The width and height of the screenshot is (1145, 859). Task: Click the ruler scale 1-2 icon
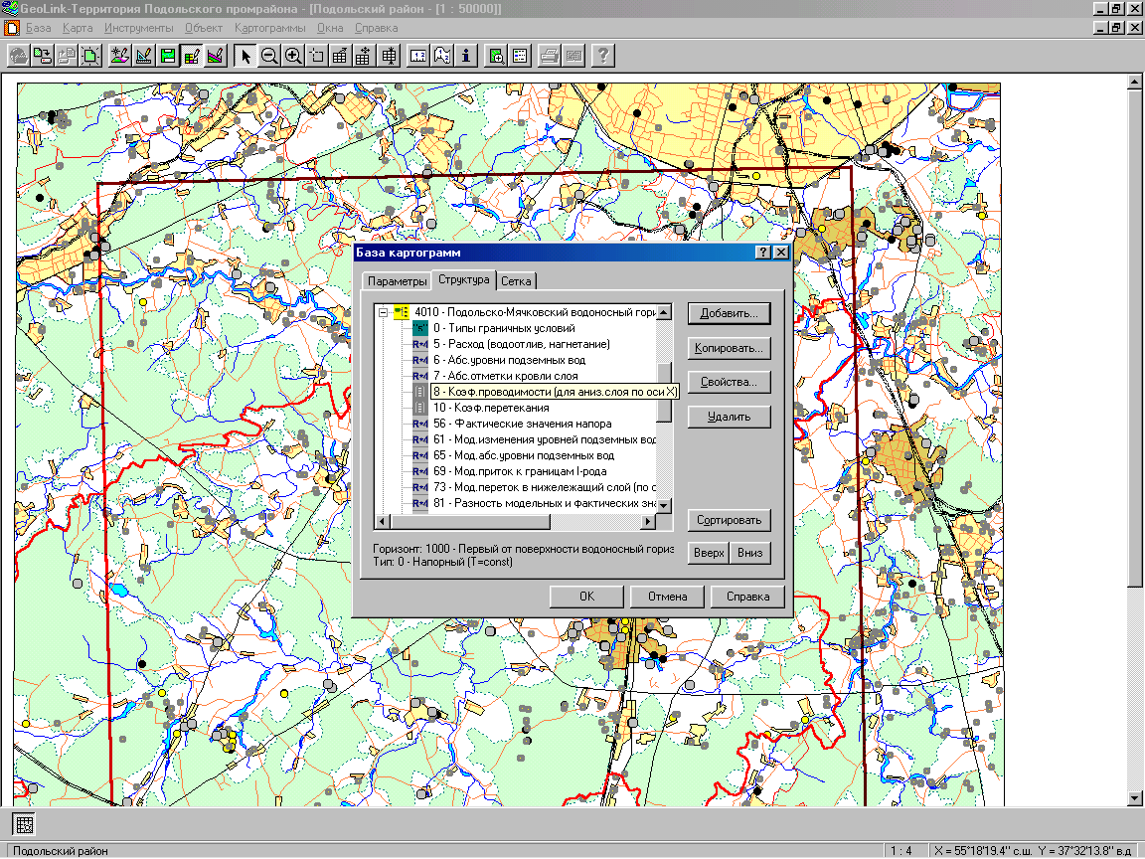click(418, 56)
